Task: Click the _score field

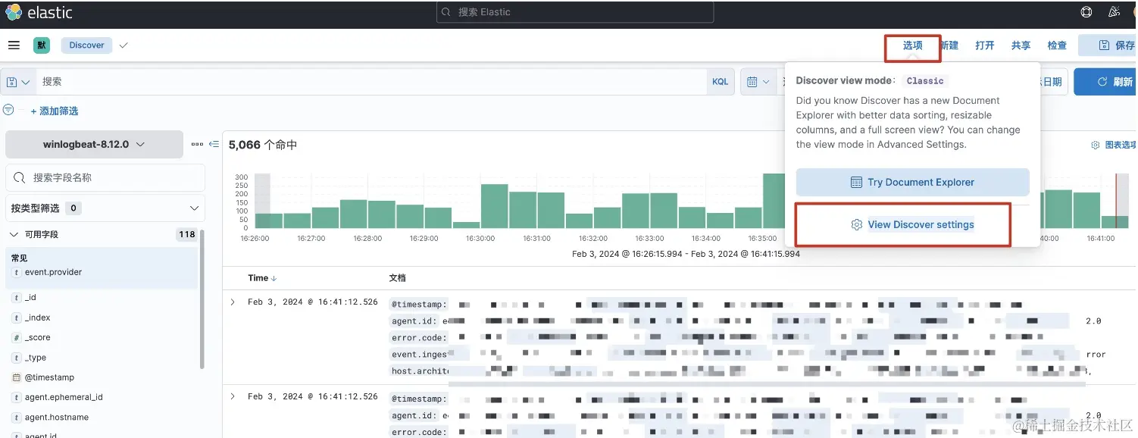Action: 38,338
